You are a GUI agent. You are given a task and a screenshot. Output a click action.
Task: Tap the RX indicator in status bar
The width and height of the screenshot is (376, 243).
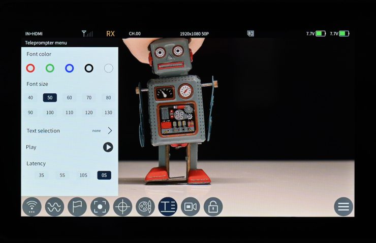(110, 34)
